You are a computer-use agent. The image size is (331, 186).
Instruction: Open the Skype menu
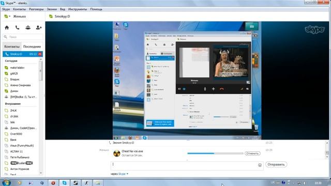(x=6, y=9)
